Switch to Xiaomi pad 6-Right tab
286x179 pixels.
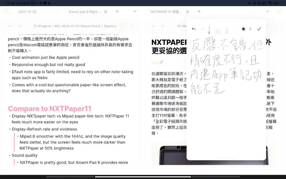click(85, 12)
